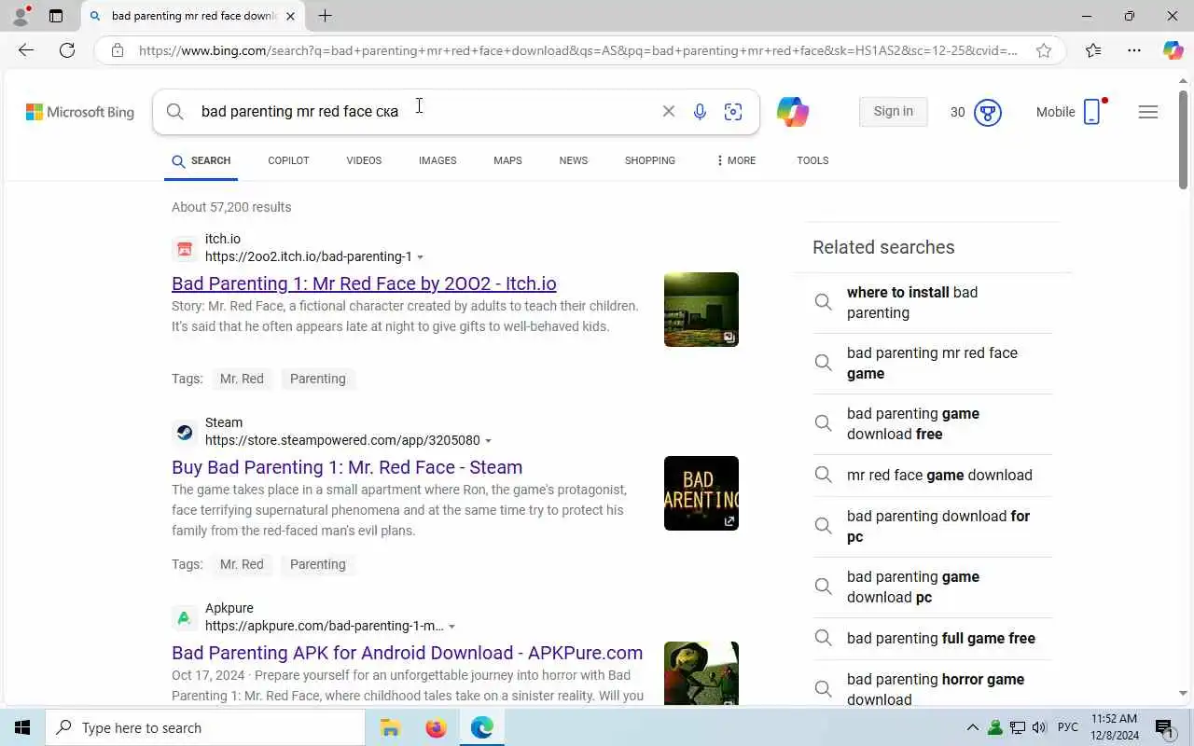The height and width of the screenshot is (746, 1194).
Task: Click Mr. Red tag under itch.io result
Action: click(x=242, y=379)
